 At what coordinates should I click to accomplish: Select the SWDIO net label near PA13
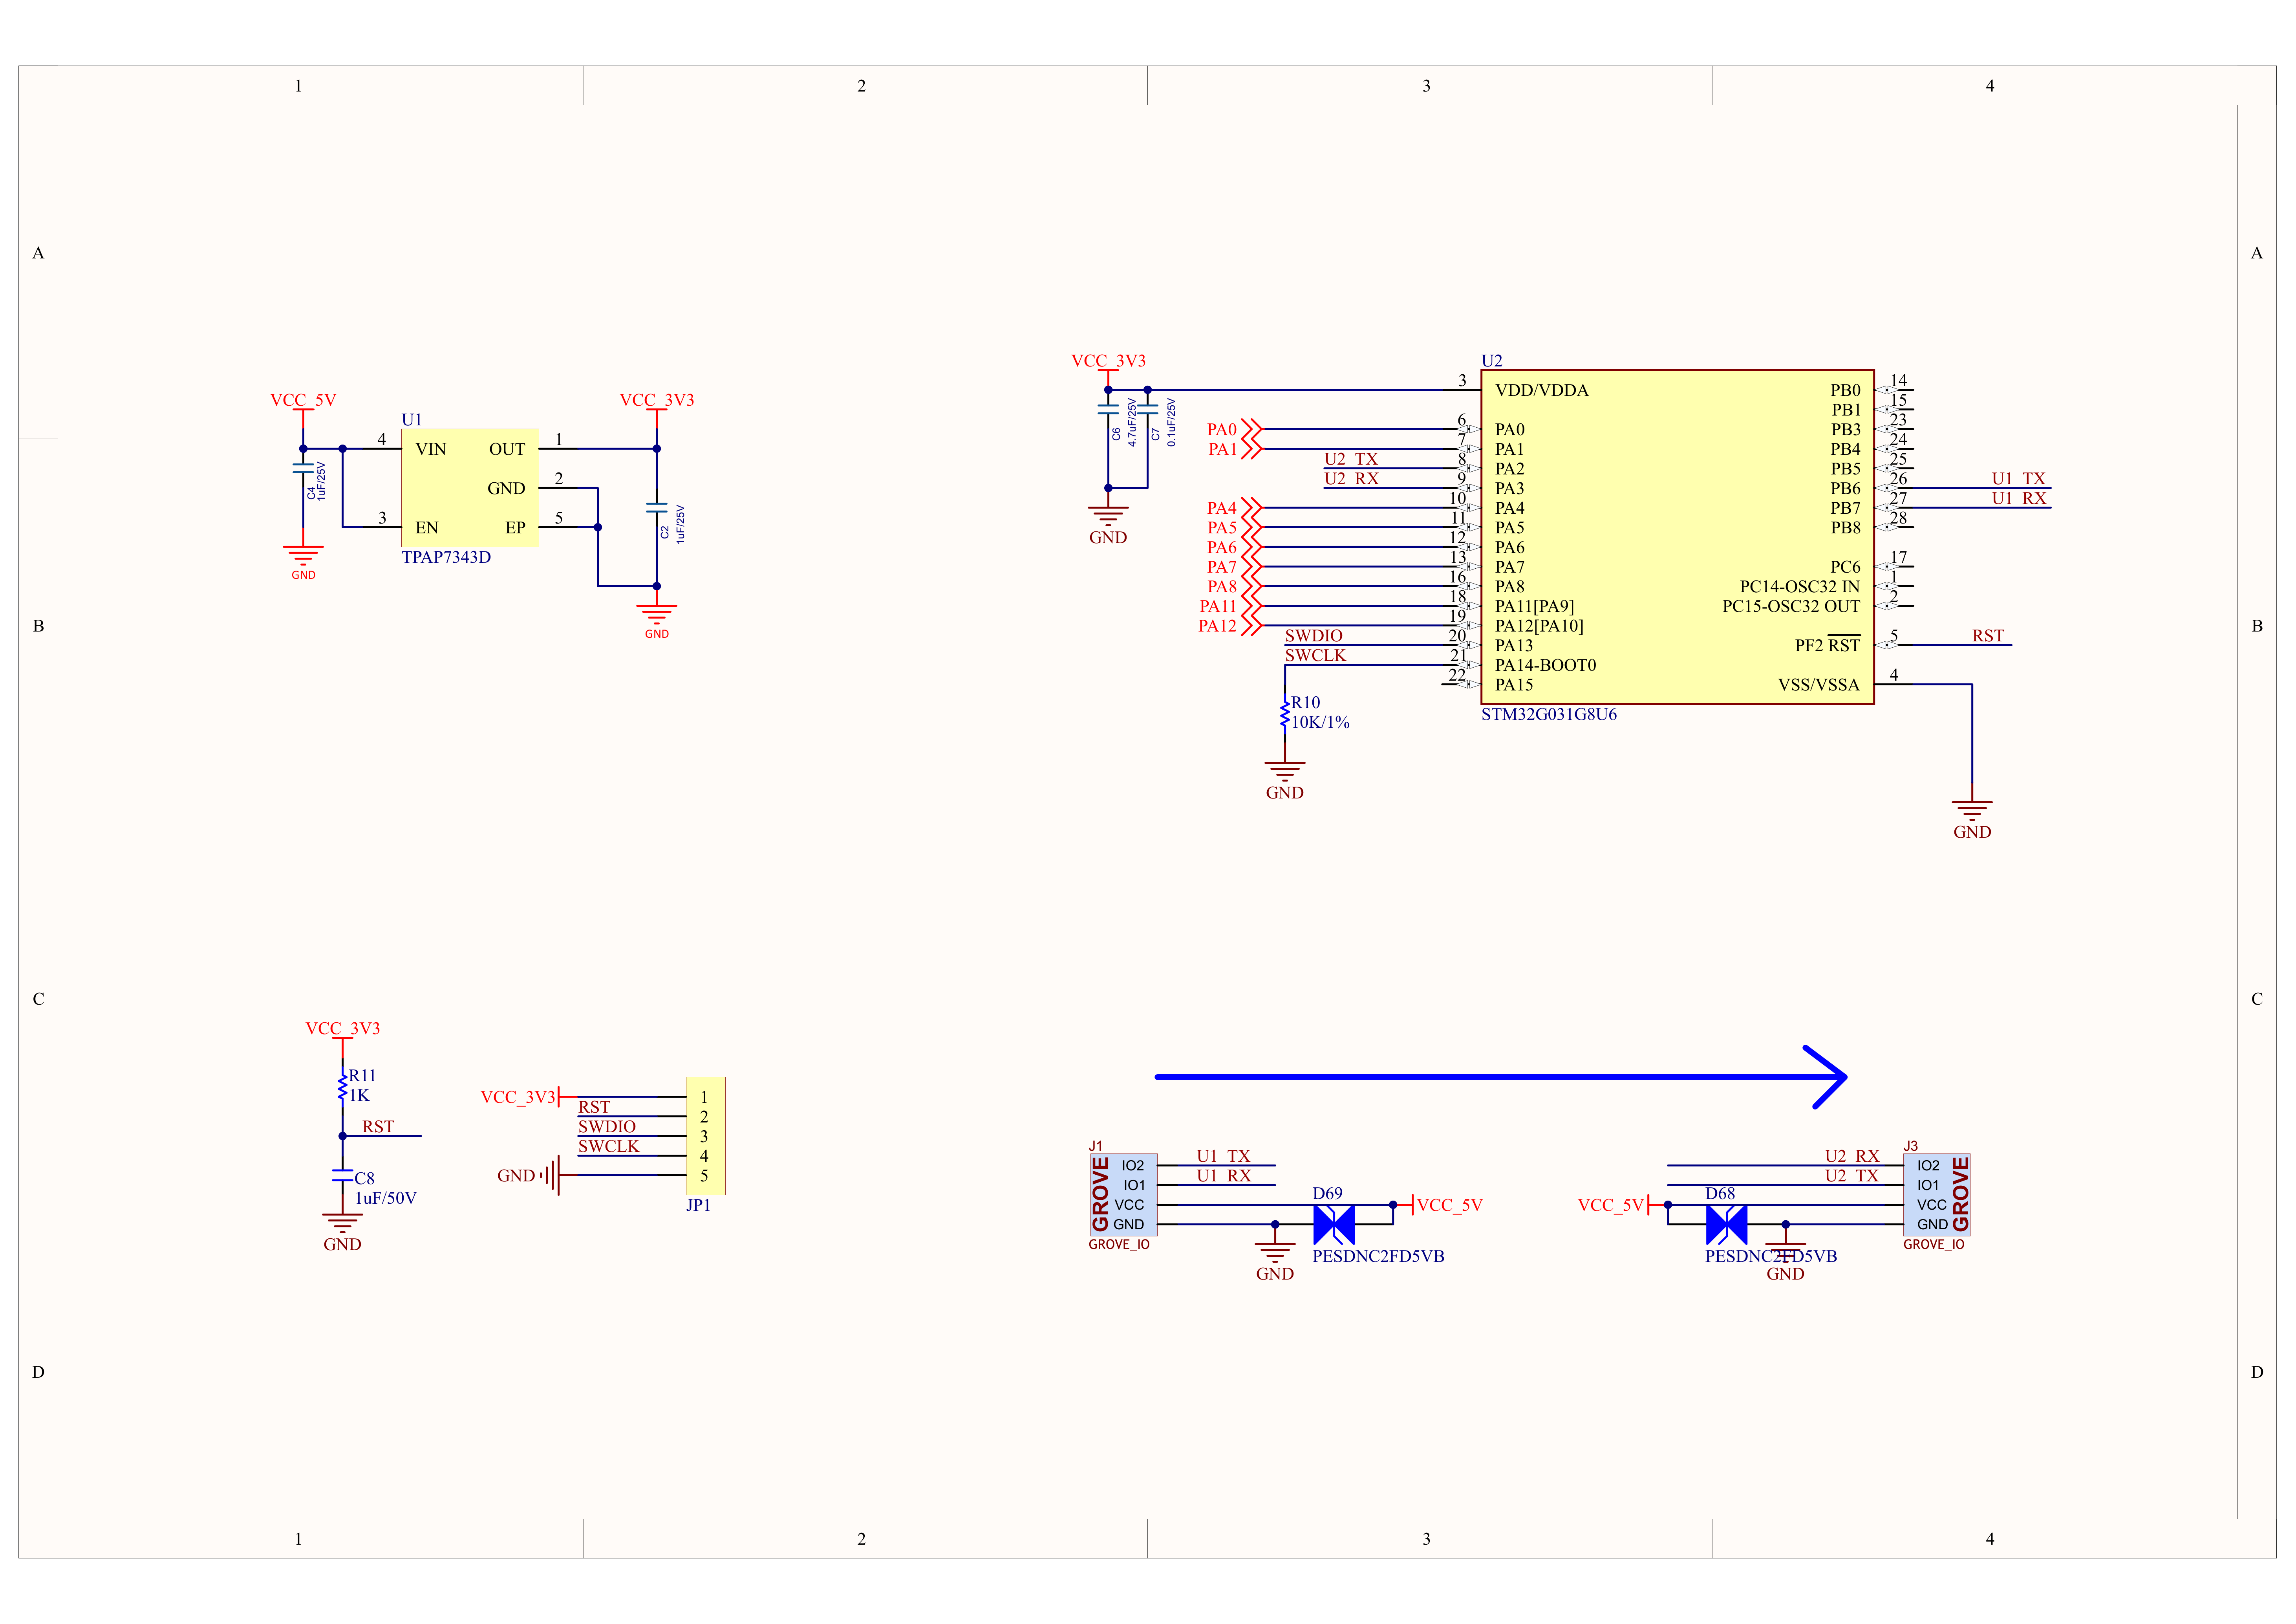click(1313, 636)
